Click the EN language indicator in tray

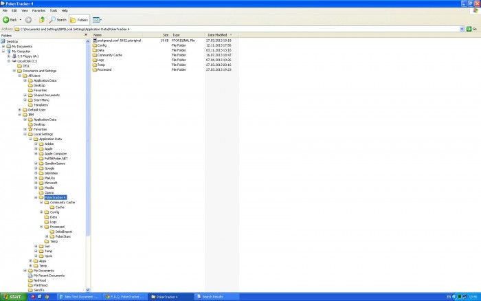[449, 297]
